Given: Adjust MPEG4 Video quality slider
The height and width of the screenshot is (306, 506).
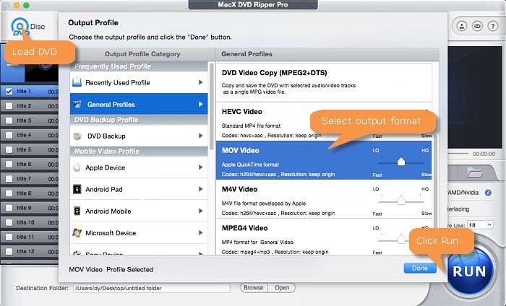Looking at the screenshot, I should [400, 240].
